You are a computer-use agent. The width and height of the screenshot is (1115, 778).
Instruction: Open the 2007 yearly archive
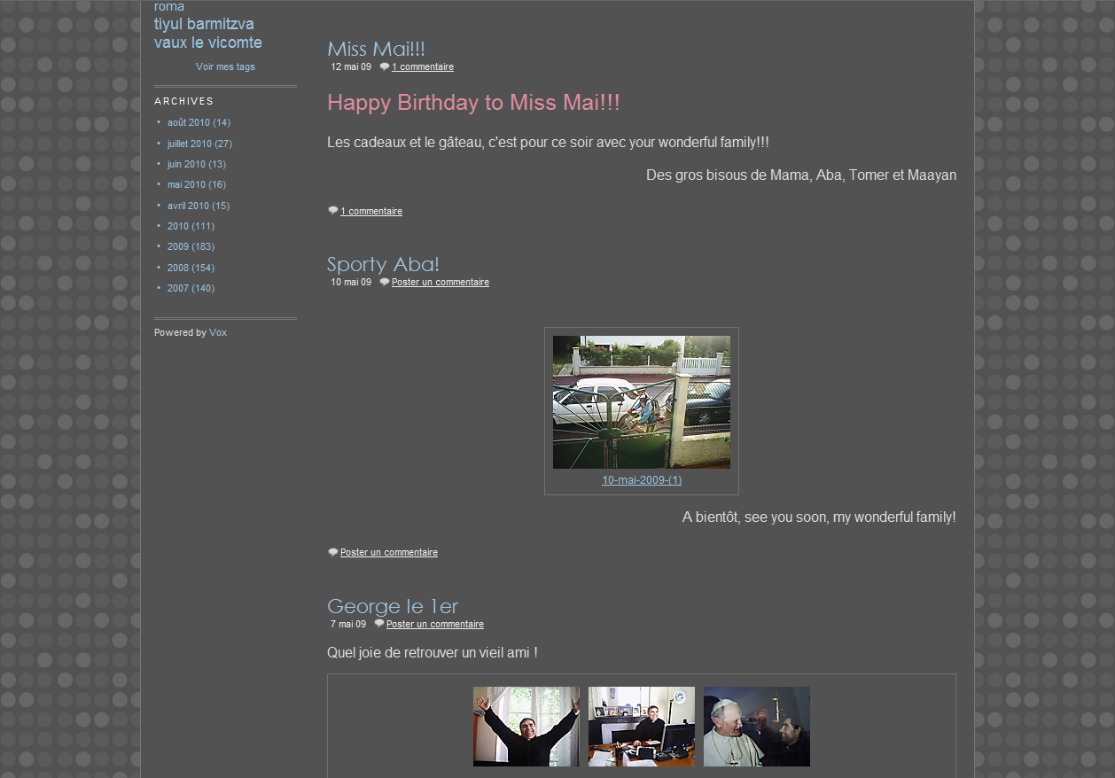177,288
